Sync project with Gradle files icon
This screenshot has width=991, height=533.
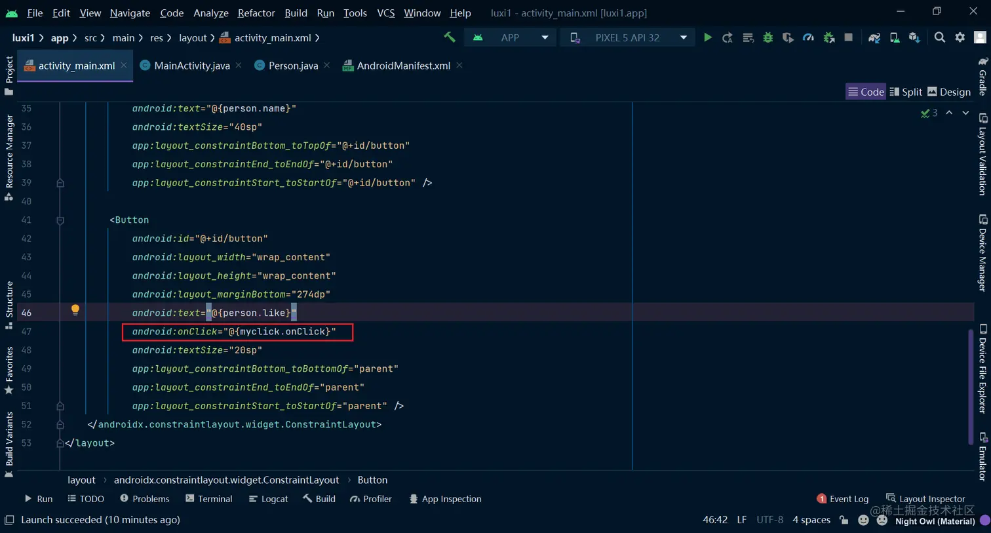pos(874,38)
